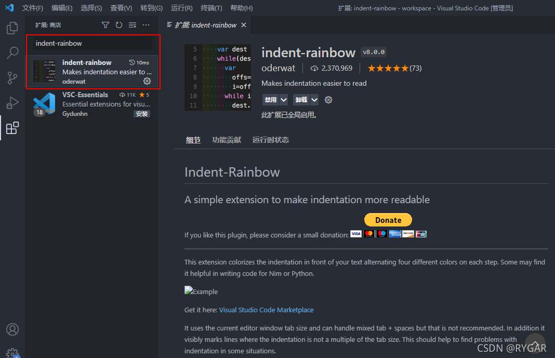Open the Accounts icon in activity bar
This screenshot has height=358, width=555.
(x=12, y=329)
